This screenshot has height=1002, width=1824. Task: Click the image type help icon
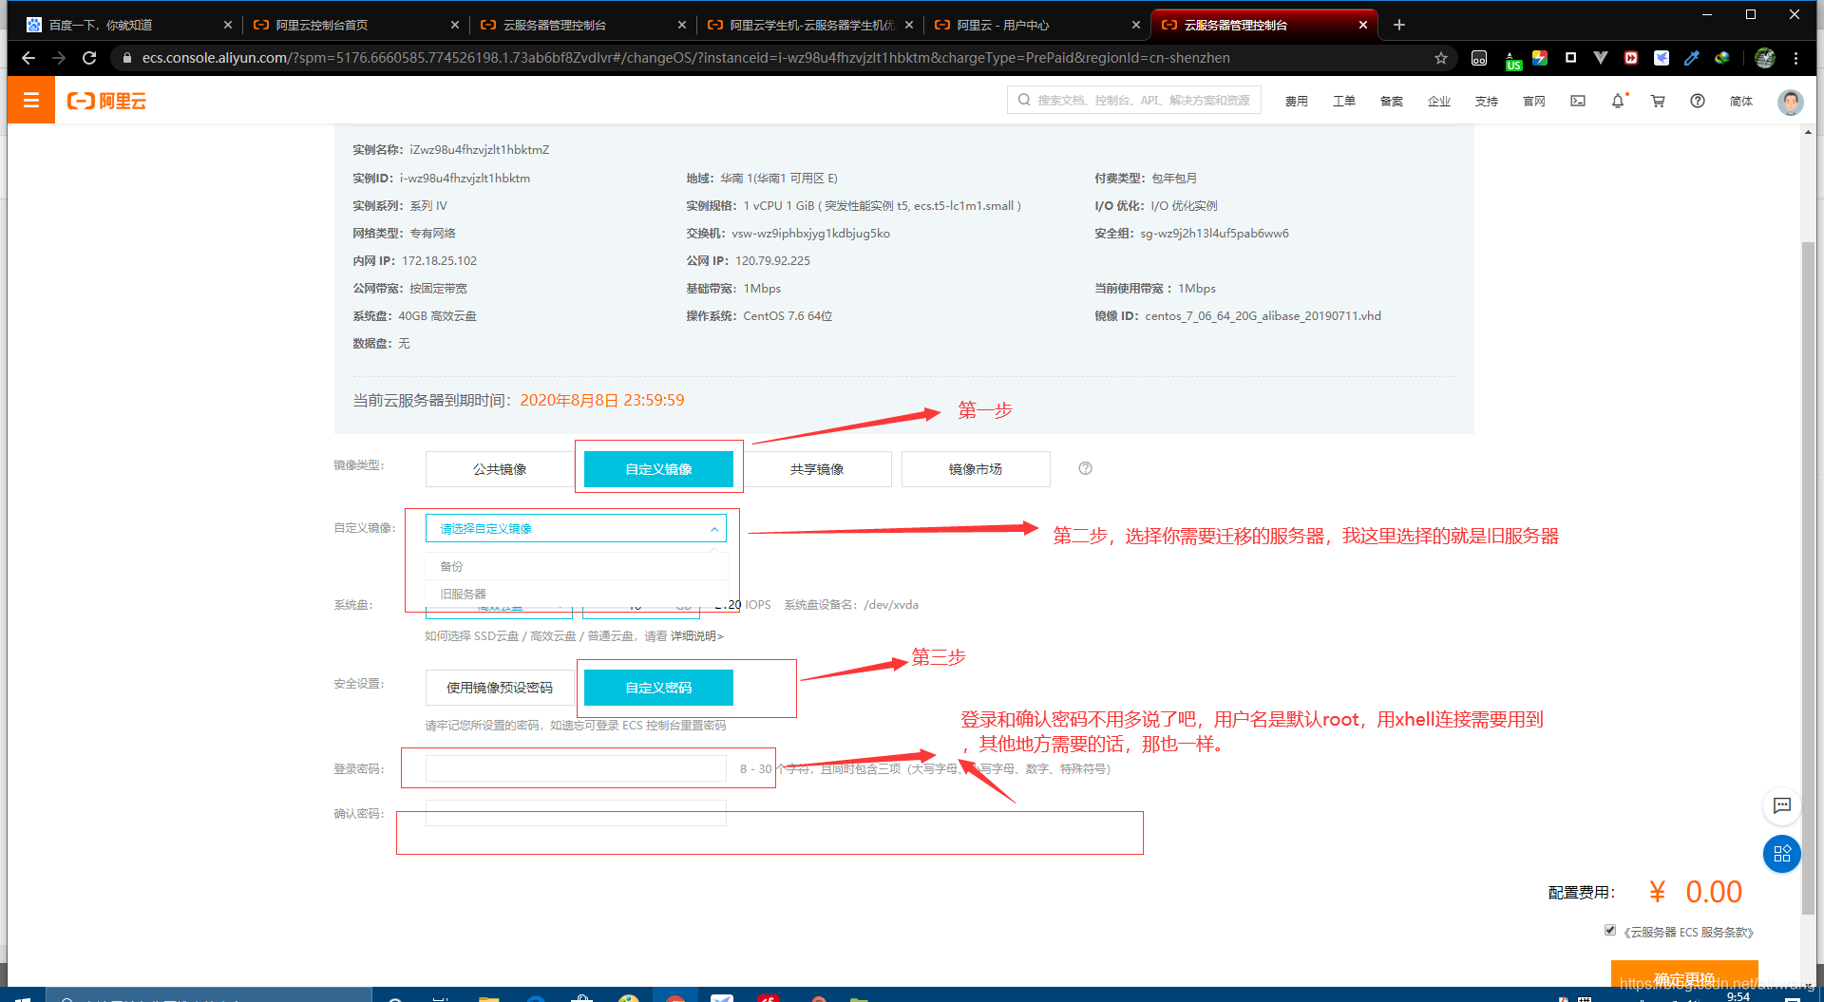click(x=1086, y=468)
